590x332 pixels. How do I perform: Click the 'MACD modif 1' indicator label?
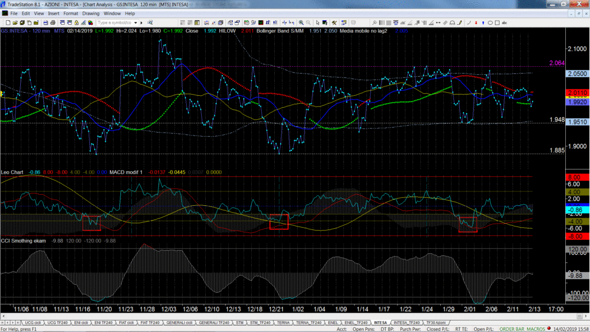pos(126,172)
